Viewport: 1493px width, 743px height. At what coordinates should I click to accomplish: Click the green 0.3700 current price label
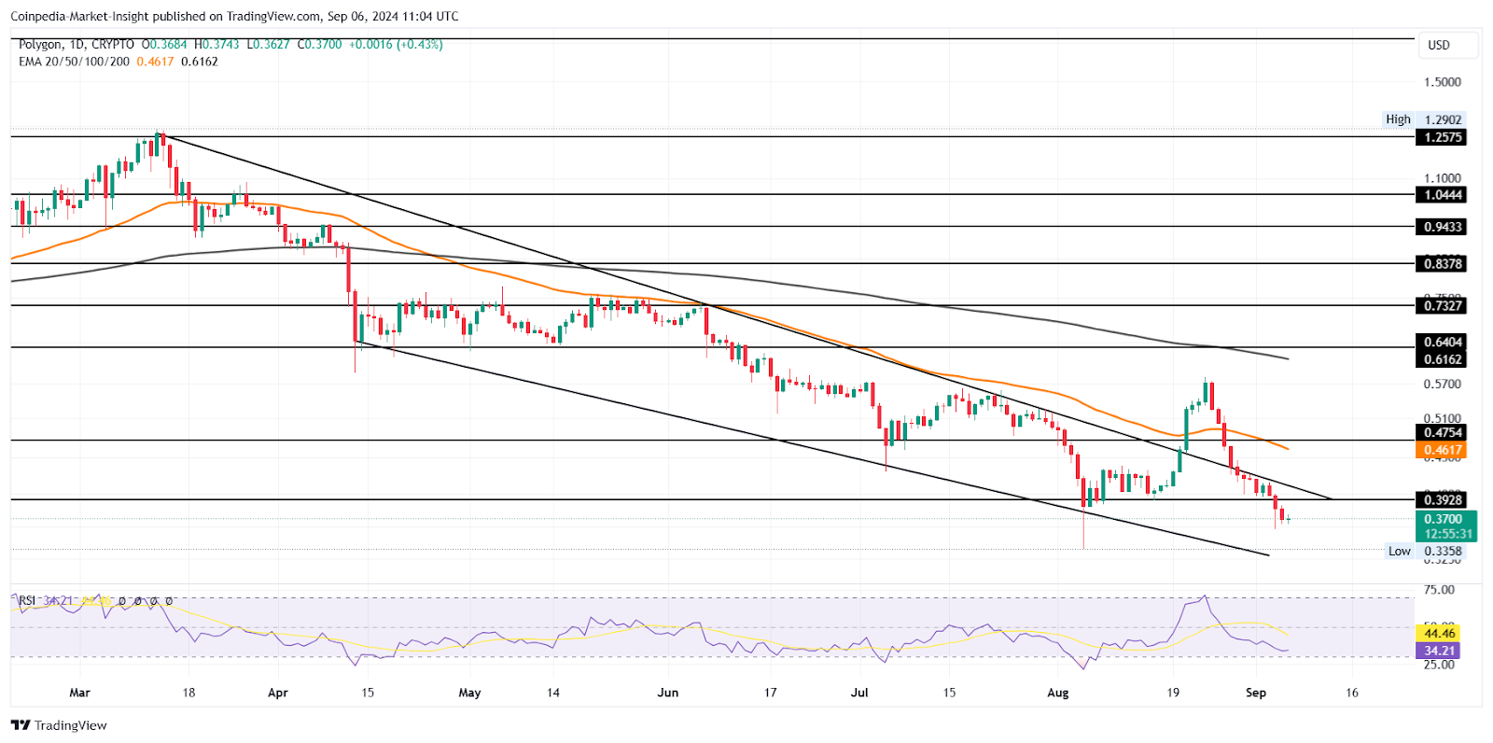click(1445, 519)
